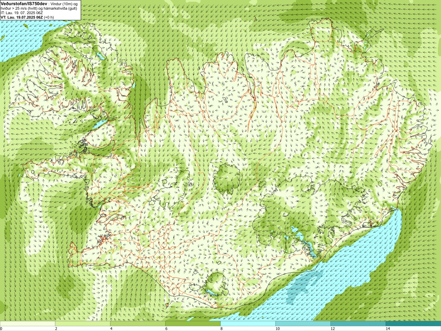The image size is (441, 331).
Task: Click the darkest teal legend swatch above 14
Action: tap(413, 324)
